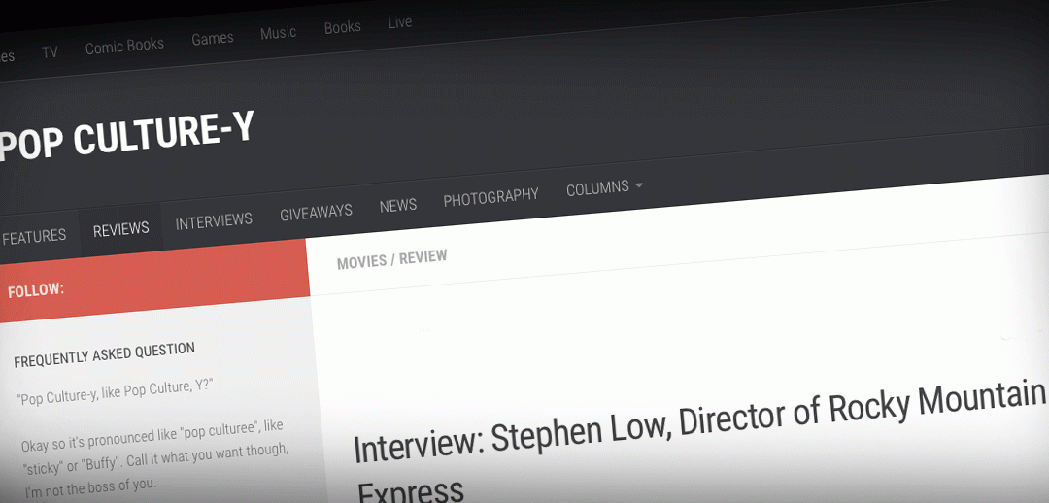Viewport: 1049px width, 503px height.
Task: Click the "Okay so it's pronounced" paragraph
Action: 154,460
